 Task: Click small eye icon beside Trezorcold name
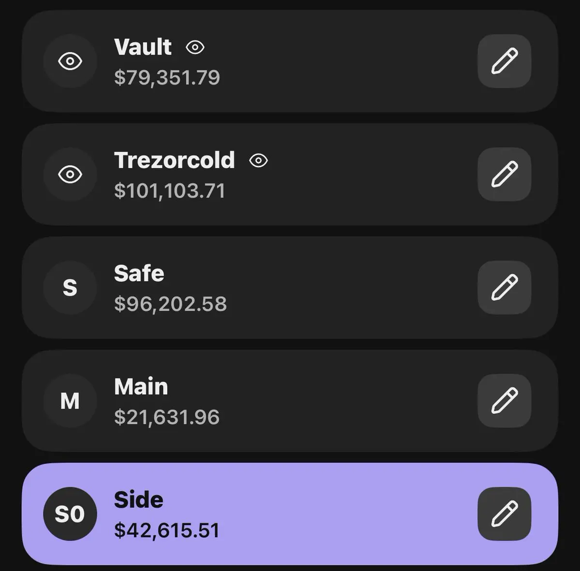coord(259,160)
